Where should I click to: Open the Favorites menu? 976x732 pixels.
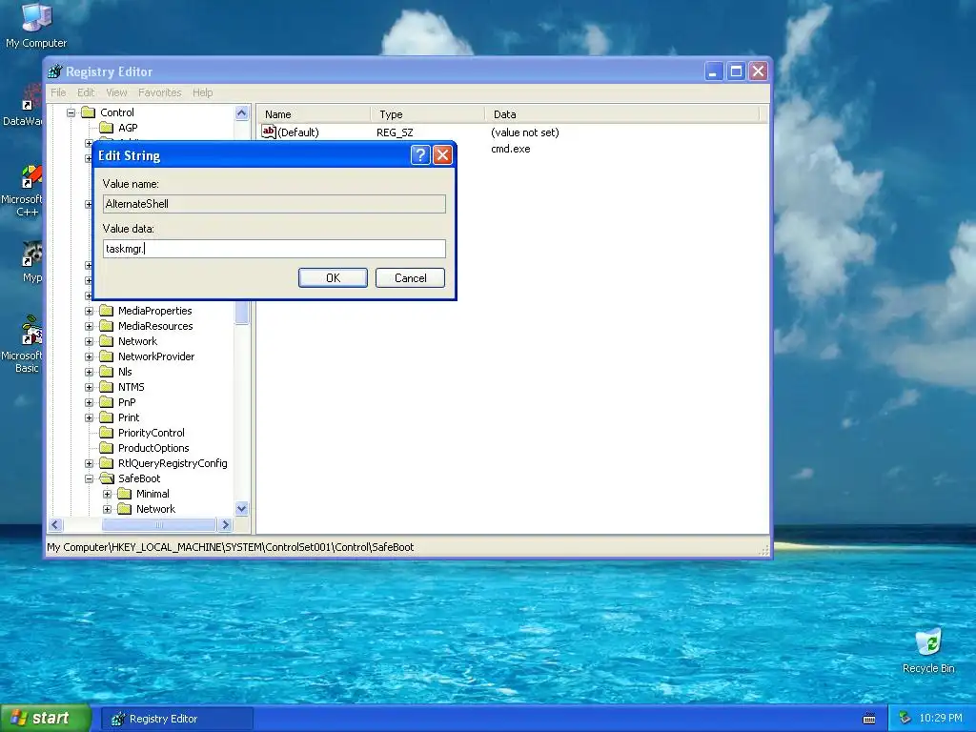(x=160, y=92)
